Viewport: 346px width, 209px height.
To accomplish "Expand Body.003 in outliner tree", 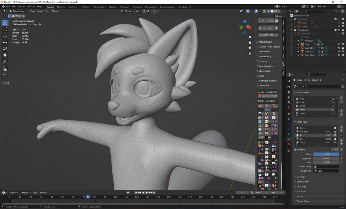I will point(299,52).
